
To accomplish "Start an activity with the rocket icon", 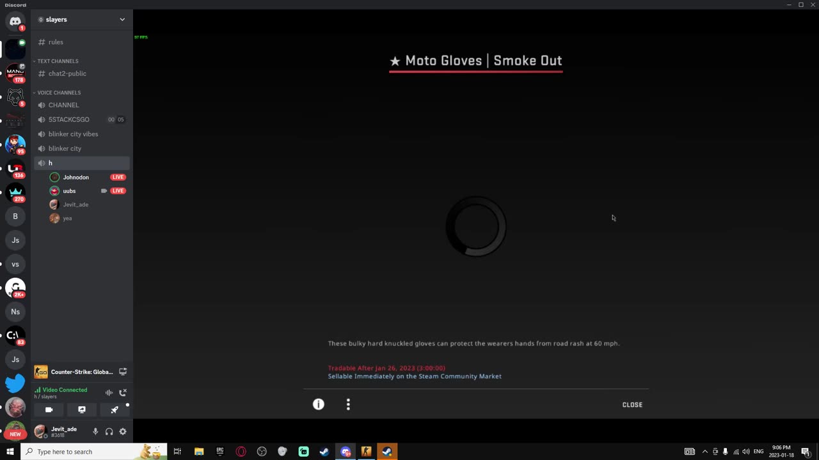I will pos(115,410).
